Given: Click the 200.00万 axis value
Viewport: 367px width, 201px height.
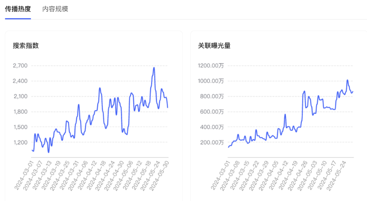Looking at the screenshot, I should pyautogui.click(x=212, y=142).
